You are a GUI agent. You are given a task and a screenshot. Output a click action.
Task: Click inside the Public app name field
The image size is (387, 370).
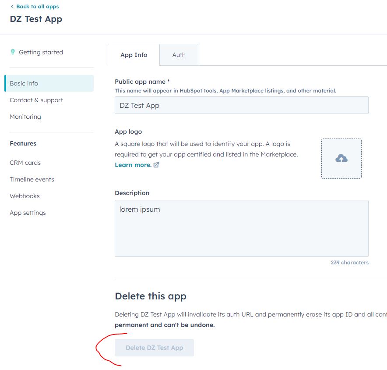pos(241,105)
